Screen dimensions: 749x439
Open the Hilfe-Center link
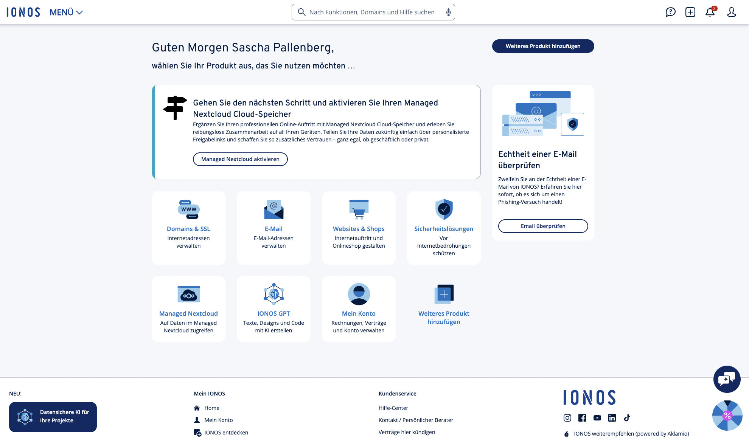point(393,408)
